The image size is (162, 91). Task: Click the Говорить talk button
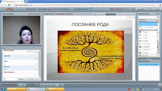coord(46,85)
